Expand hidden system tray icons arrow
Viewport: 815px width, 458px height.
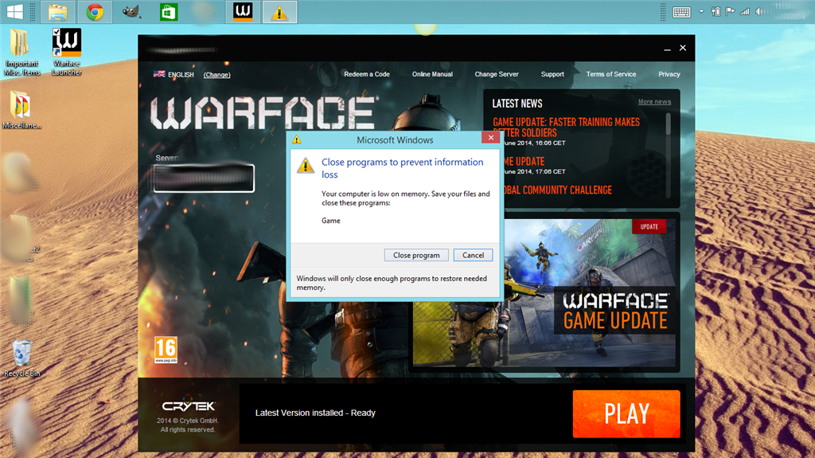701,12
